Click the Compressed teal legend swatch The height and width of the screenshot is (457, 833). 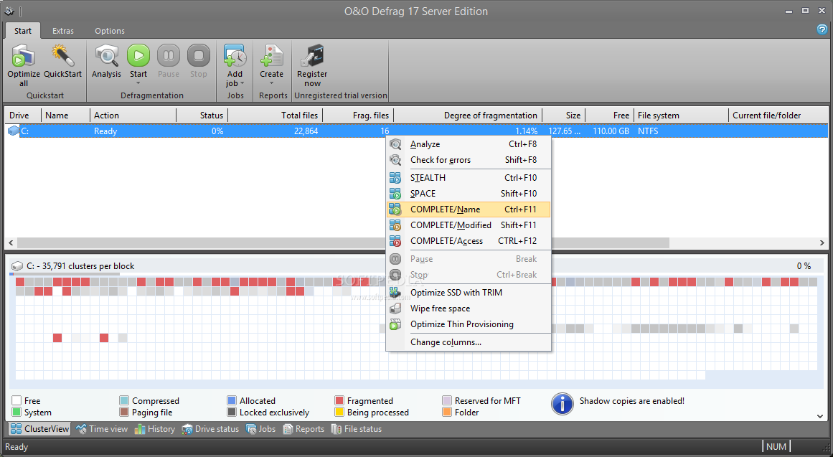124,400
